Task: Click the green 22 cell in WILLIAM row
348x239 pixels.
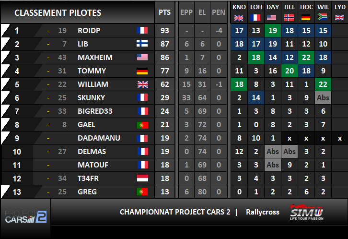Action: pyautogui.click(x=323, y=84)
